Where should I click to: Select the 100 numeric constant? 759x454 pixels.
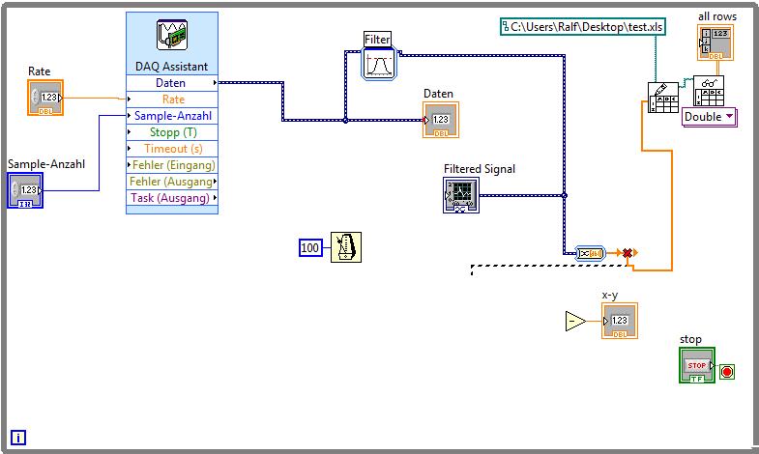tap(310, 248)
